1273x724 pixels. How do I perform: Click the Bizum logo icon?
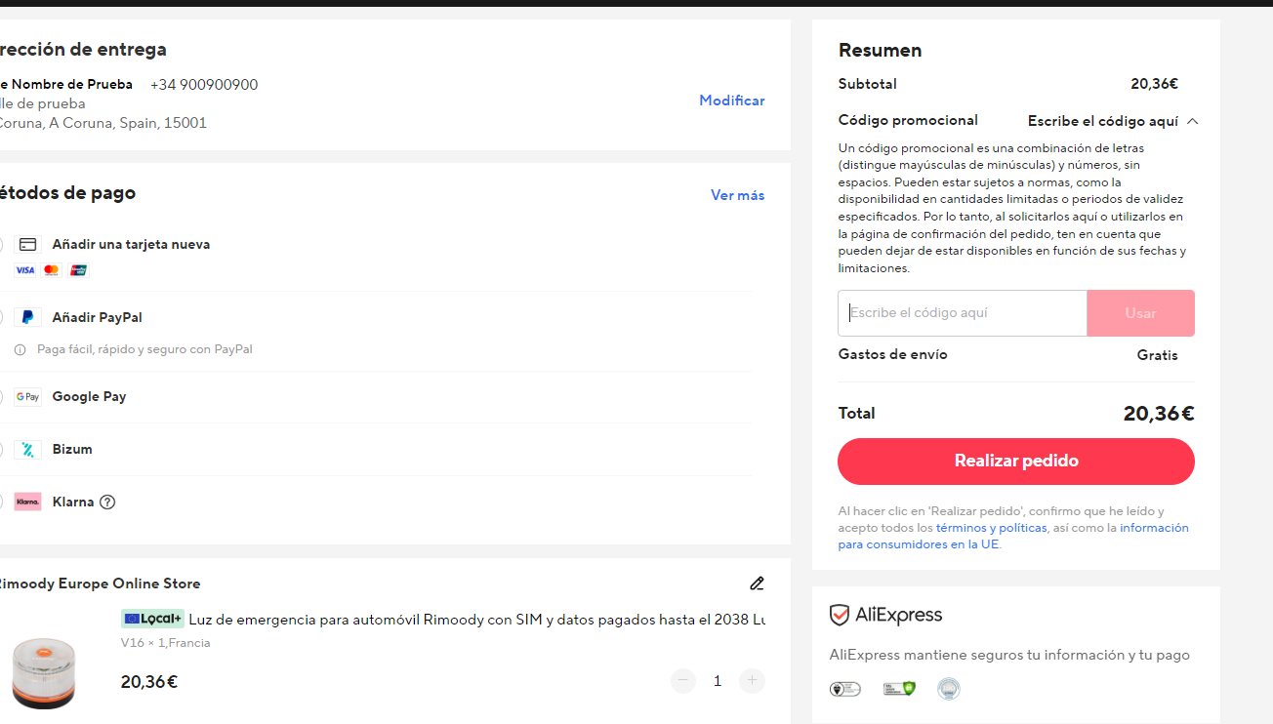28,450
